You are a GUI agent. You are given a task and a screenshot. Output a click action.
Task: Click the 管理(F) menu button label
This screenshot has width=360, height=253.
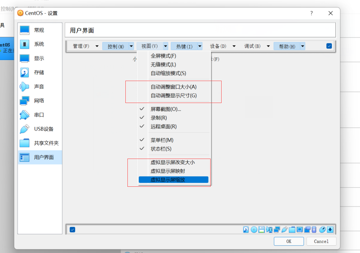coord(81,46)
